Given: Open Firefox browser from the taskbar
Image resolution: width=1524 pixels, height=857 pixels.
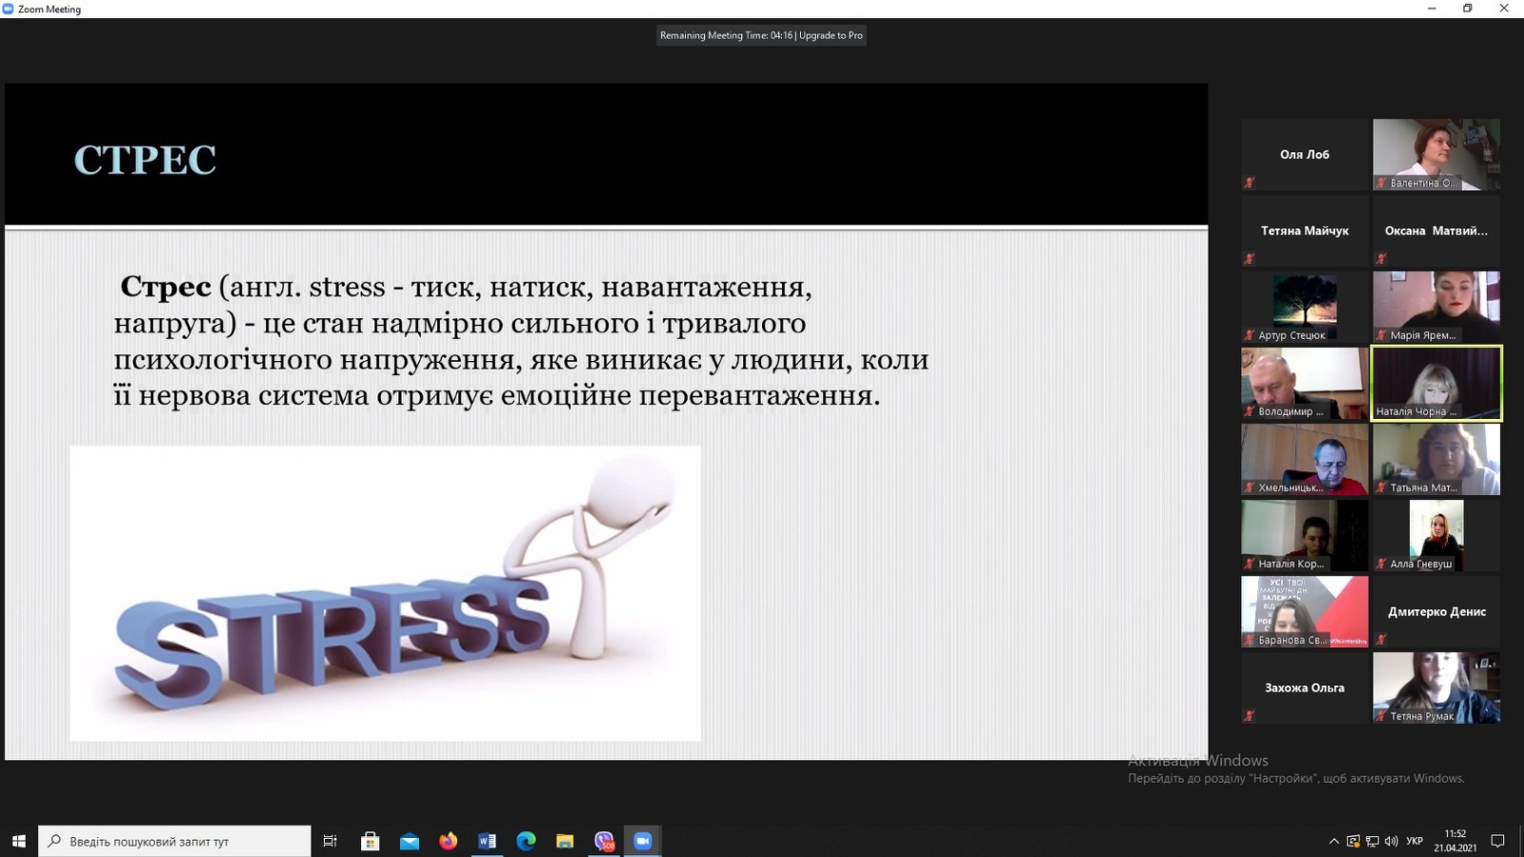Looking at the screenshot, I should point(448,841).
